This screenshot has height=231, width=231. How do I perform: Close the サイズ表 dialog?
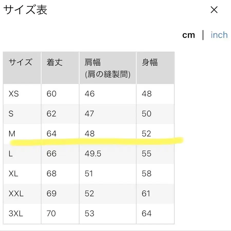(214, 9)
